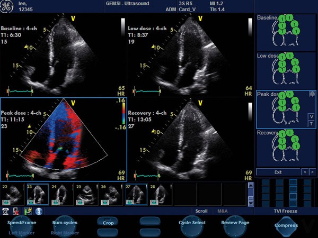Viewport: 318px width, 238px height.
Task: Click the T button in Peak dose panel
Action: tap(311, 124)
